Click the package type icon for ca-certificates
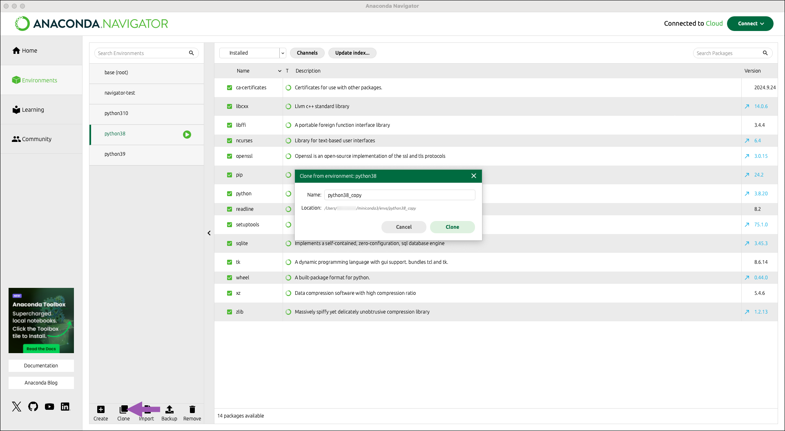The width and height of the screenshot is (785, 431). 288,88
